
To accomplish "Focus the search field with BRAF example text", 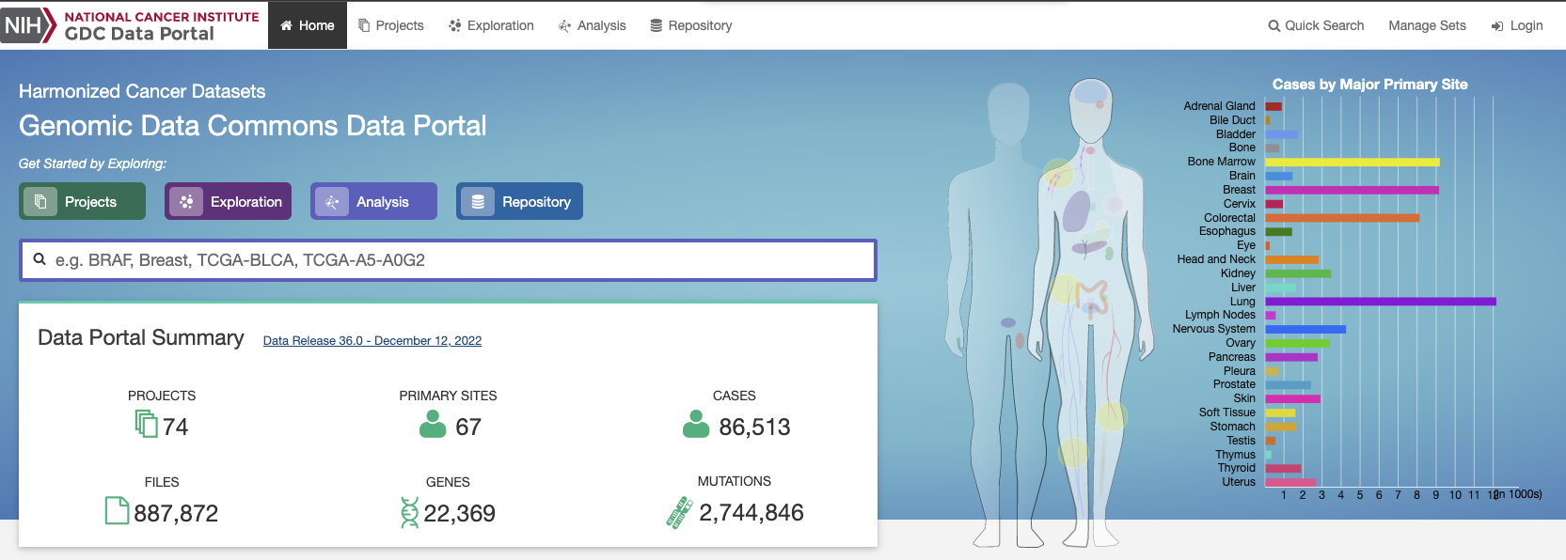I will tap(448, 260).
